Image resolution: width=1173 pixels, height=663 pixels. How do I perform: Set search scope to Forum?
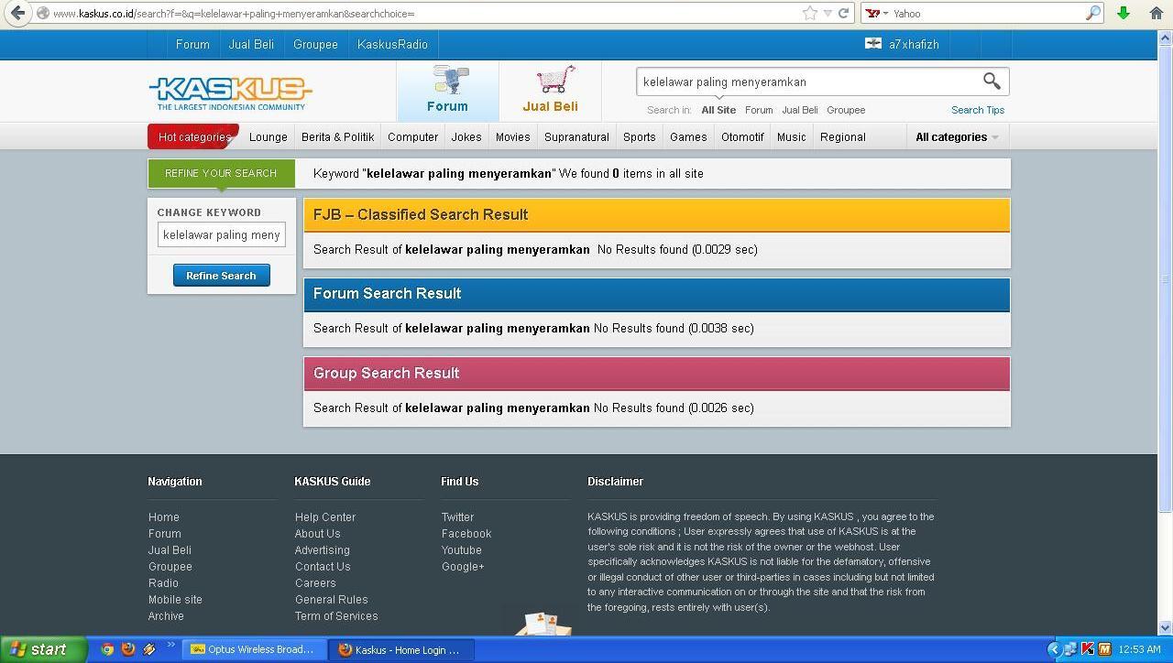tap(759, 110)
